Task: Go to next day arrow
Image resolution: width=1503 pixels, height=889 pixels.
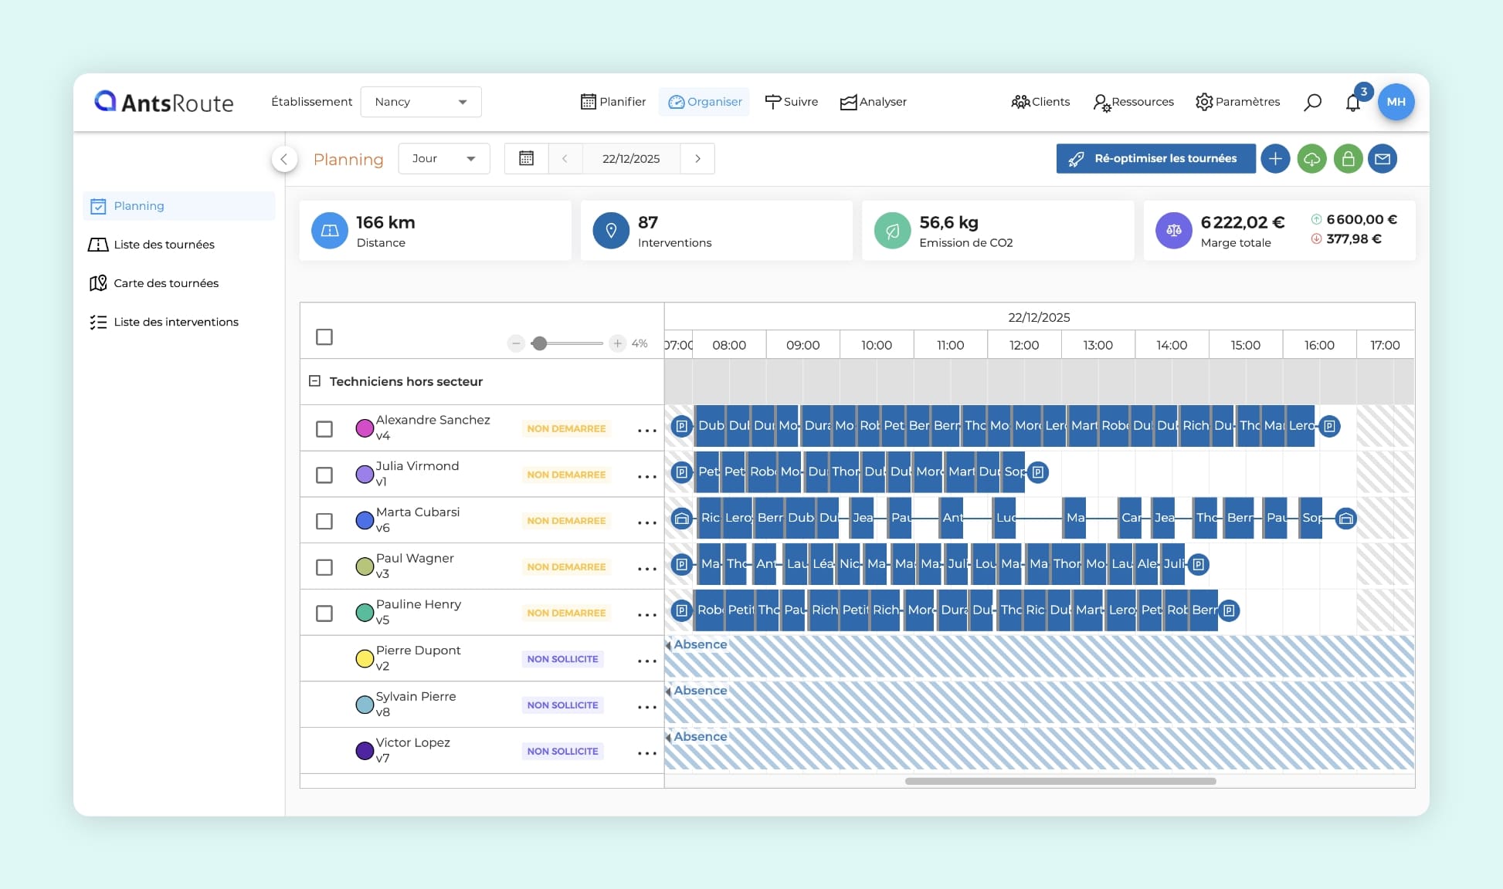Action: coord(697,158)
